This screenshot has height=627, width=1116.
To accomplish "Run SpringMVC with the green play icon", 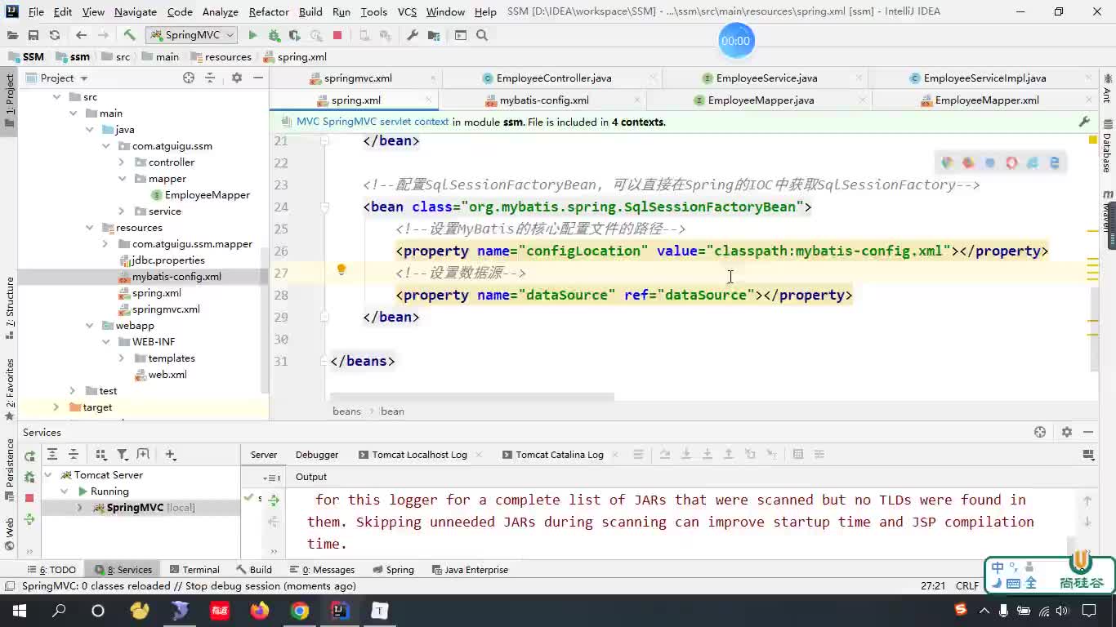I will point(252,35).
